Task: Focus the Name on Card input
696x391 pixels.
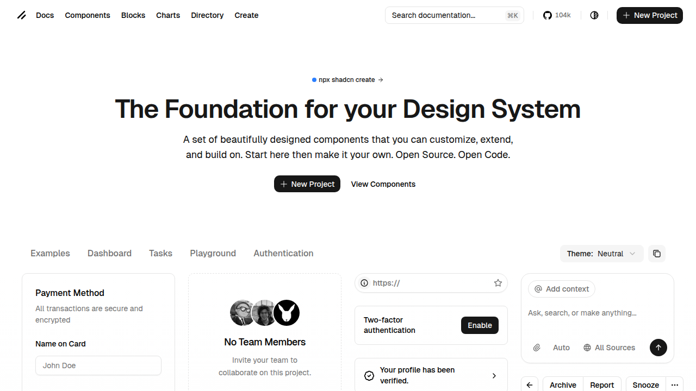Action: point(98,365)
